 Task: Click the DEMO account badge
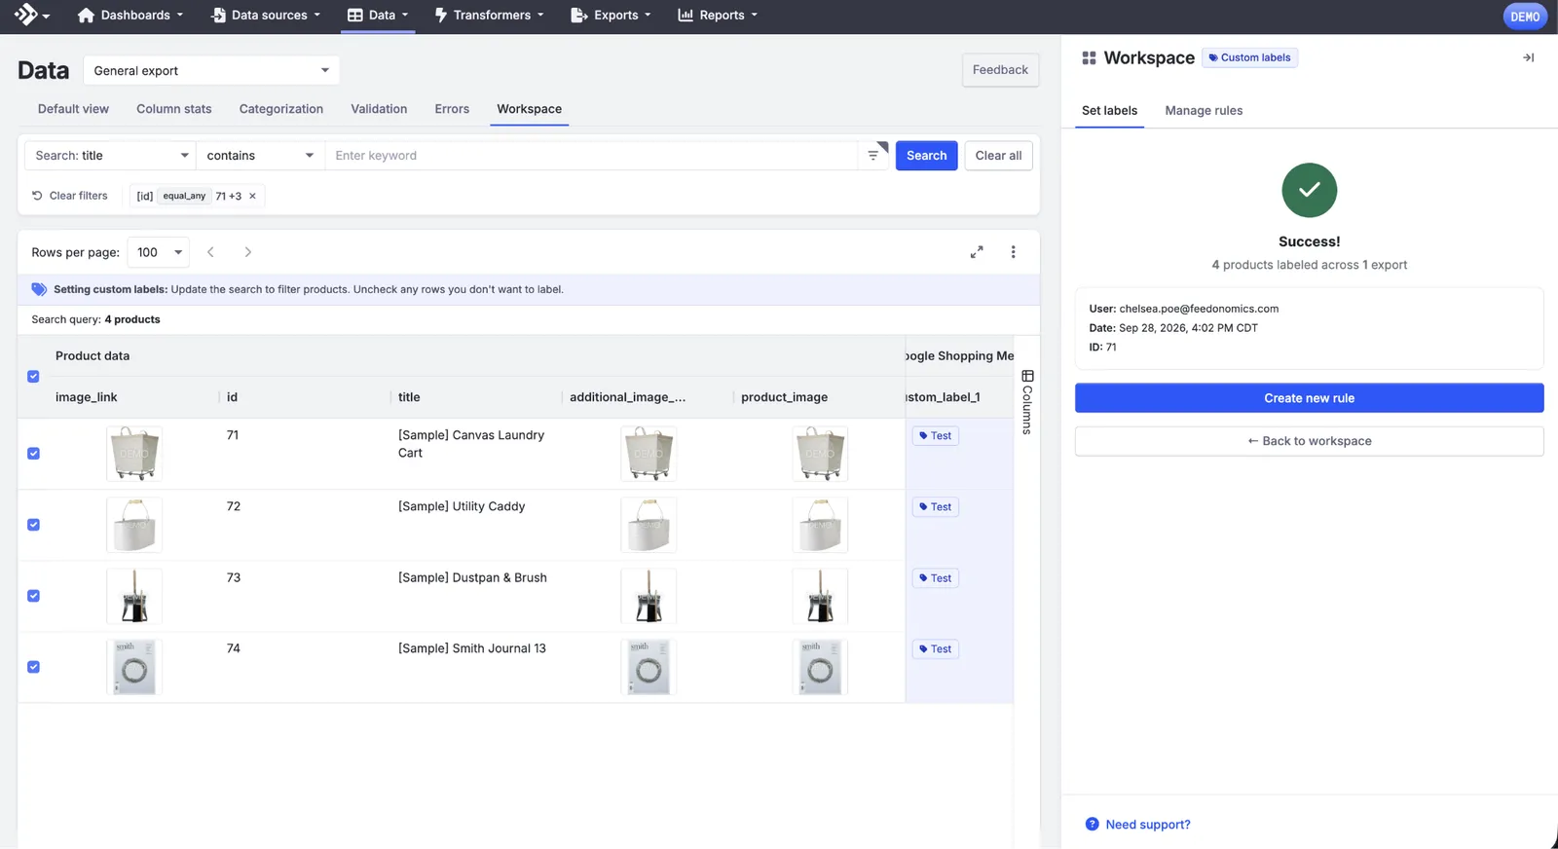pos(1525,17)
